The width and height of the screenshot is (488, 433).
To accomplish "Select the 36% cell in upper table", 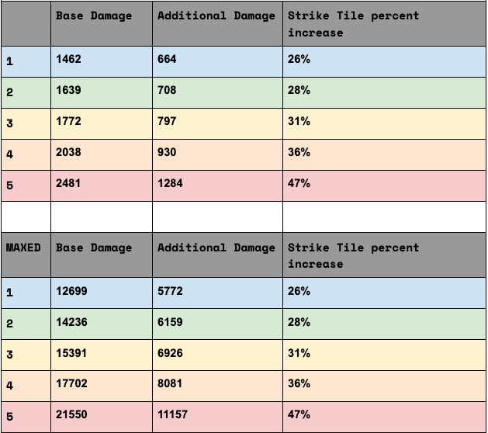I will (x=384, y=154).
